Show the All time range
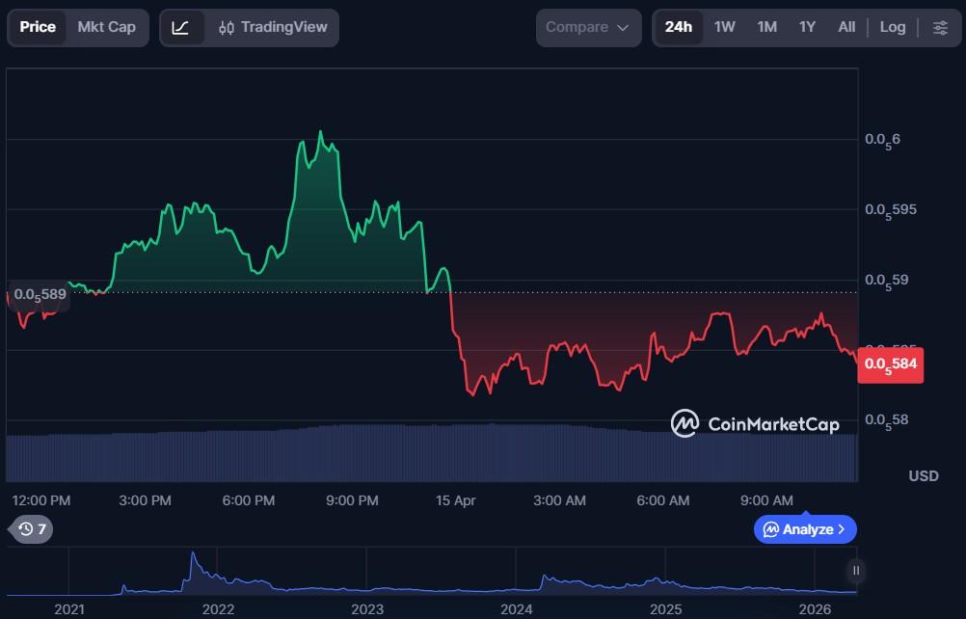966x619 pixels. coord(846,27)
